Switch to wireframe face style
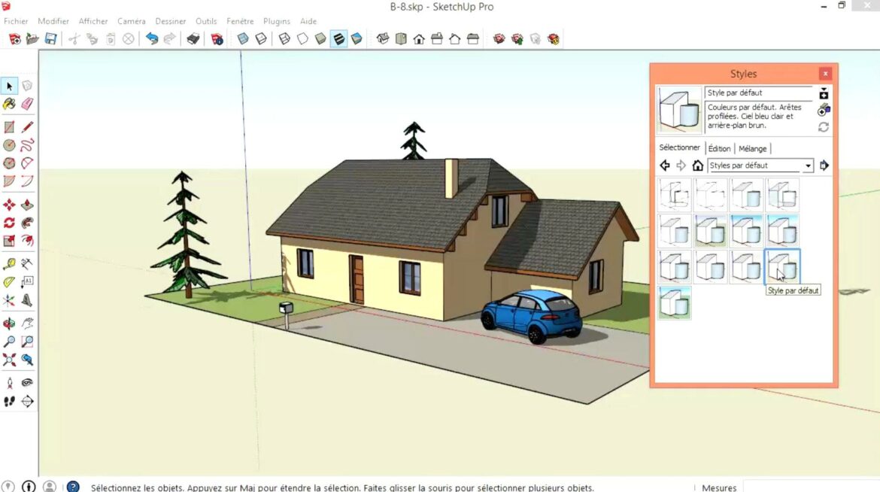Viewport: 880px width, 492px height. [284, 38]
